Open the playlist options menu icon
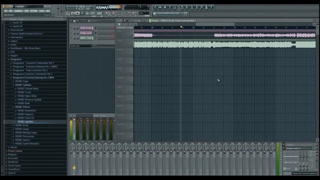The height and width of the screenshot is (180, 320). pos(118,20)
